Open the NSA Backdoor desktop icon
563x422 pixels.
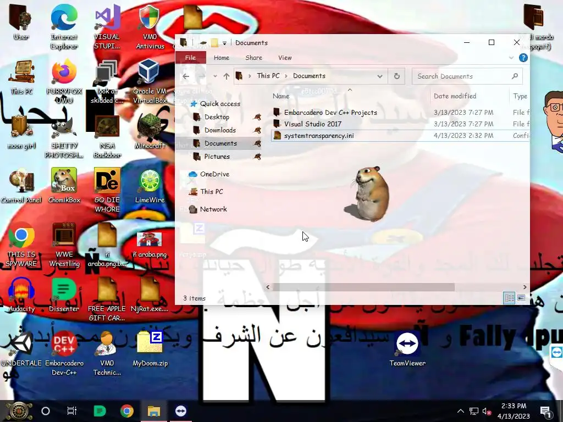tap(107, 136)
